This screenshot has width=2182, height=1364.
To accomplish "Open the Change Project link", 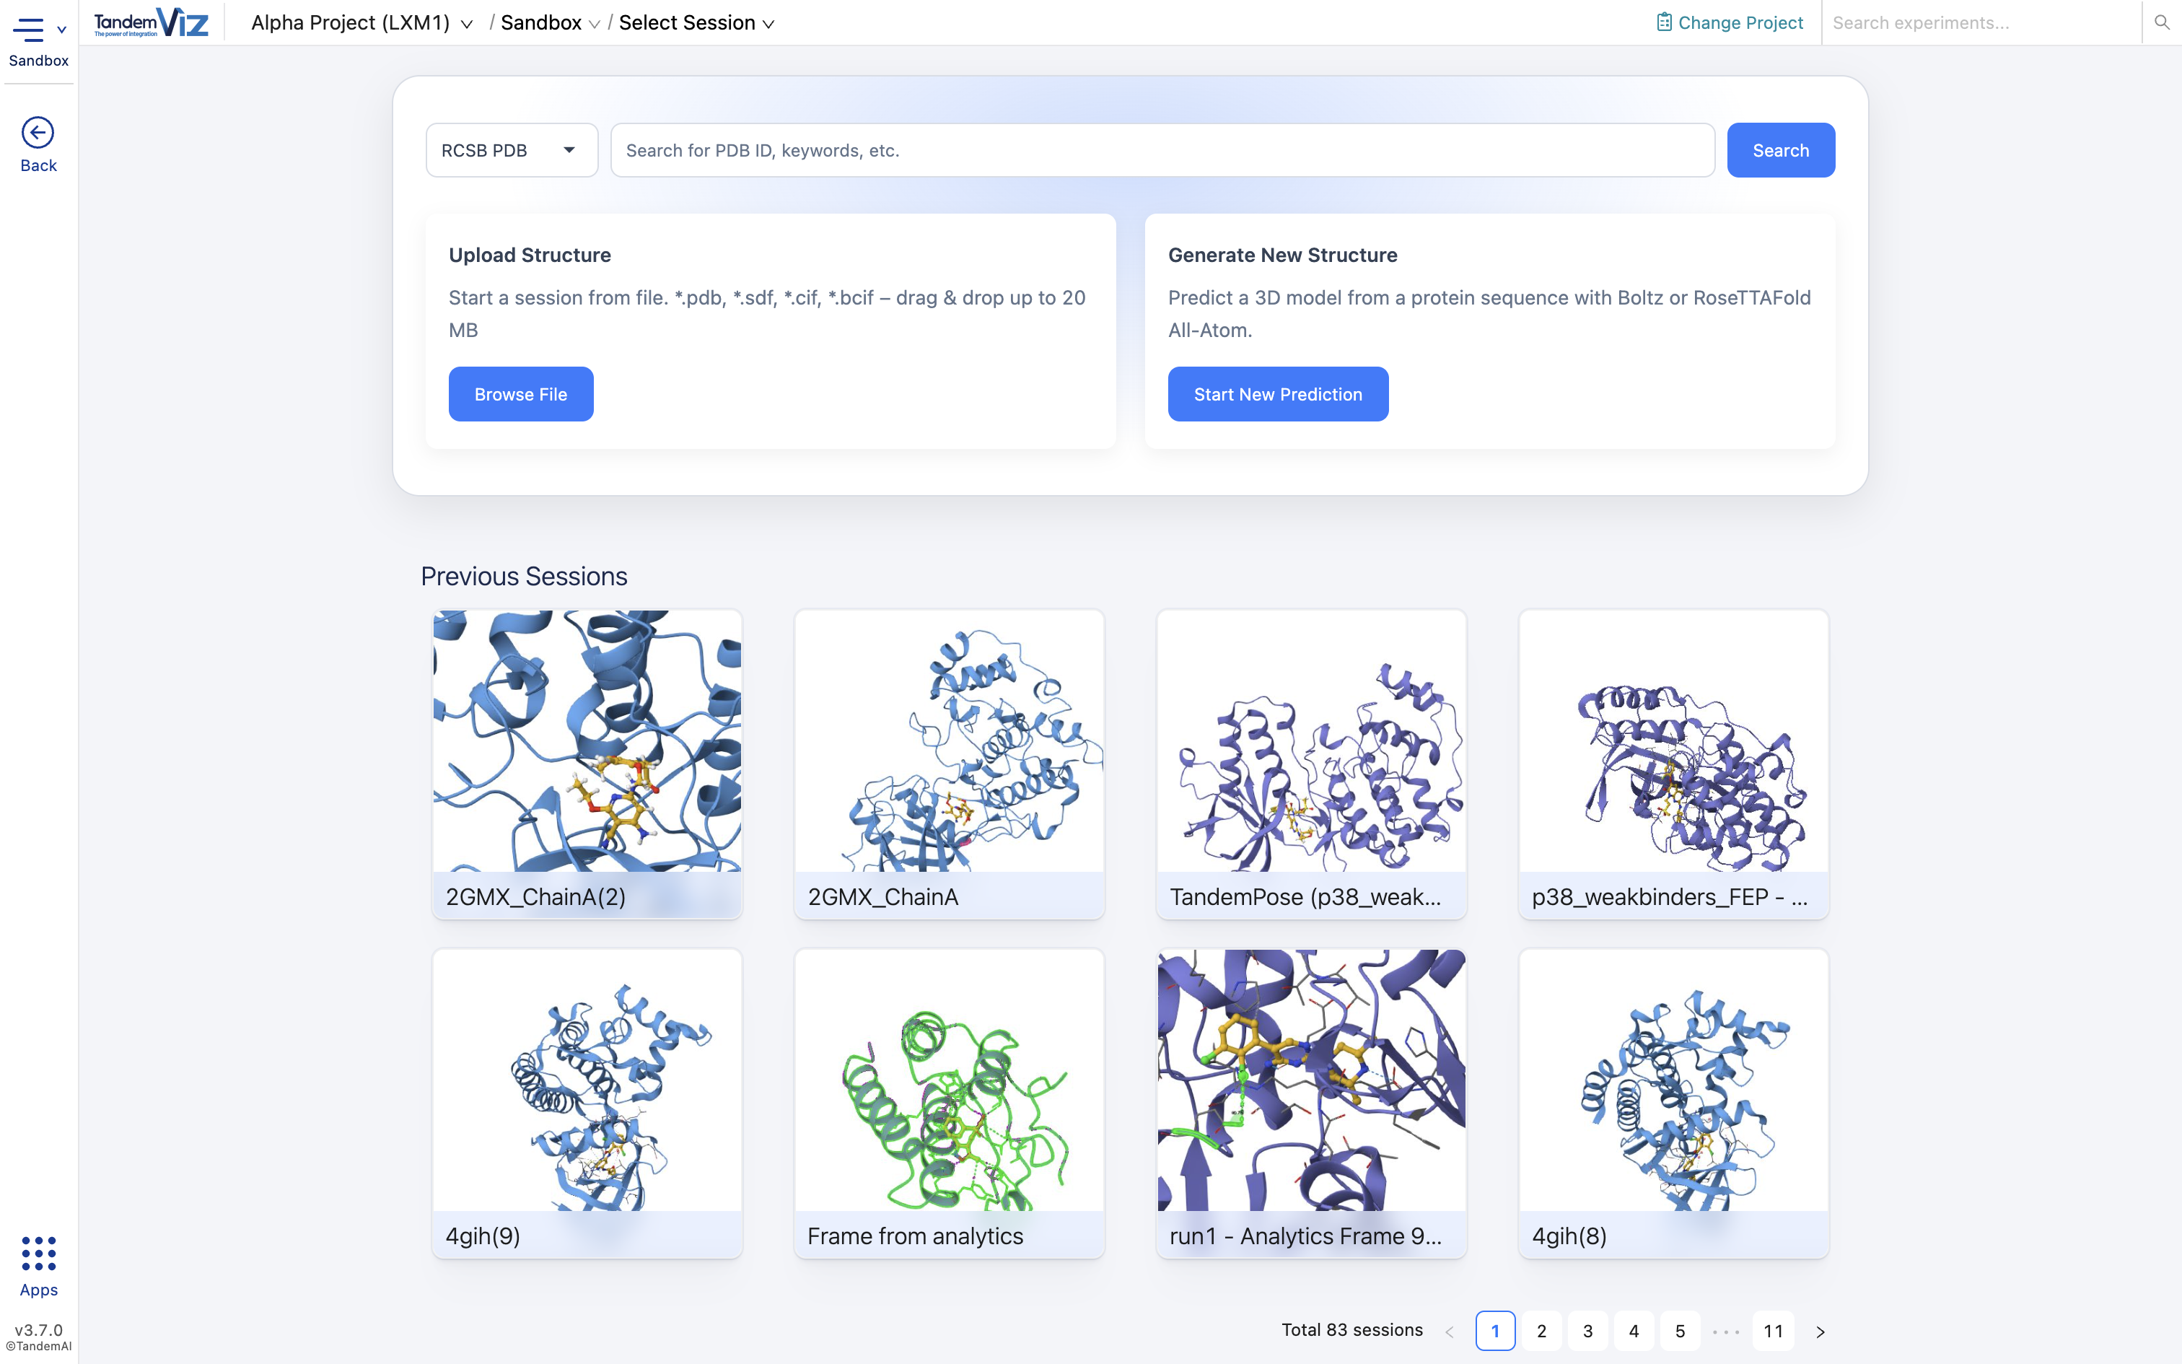I will point(1740,22).
